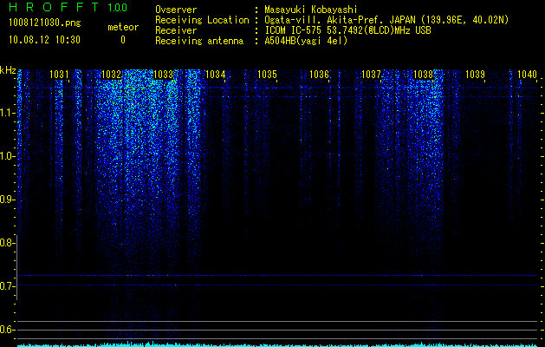
Task: Click the HROFFT title text
Action: click(x=54, y=7)
